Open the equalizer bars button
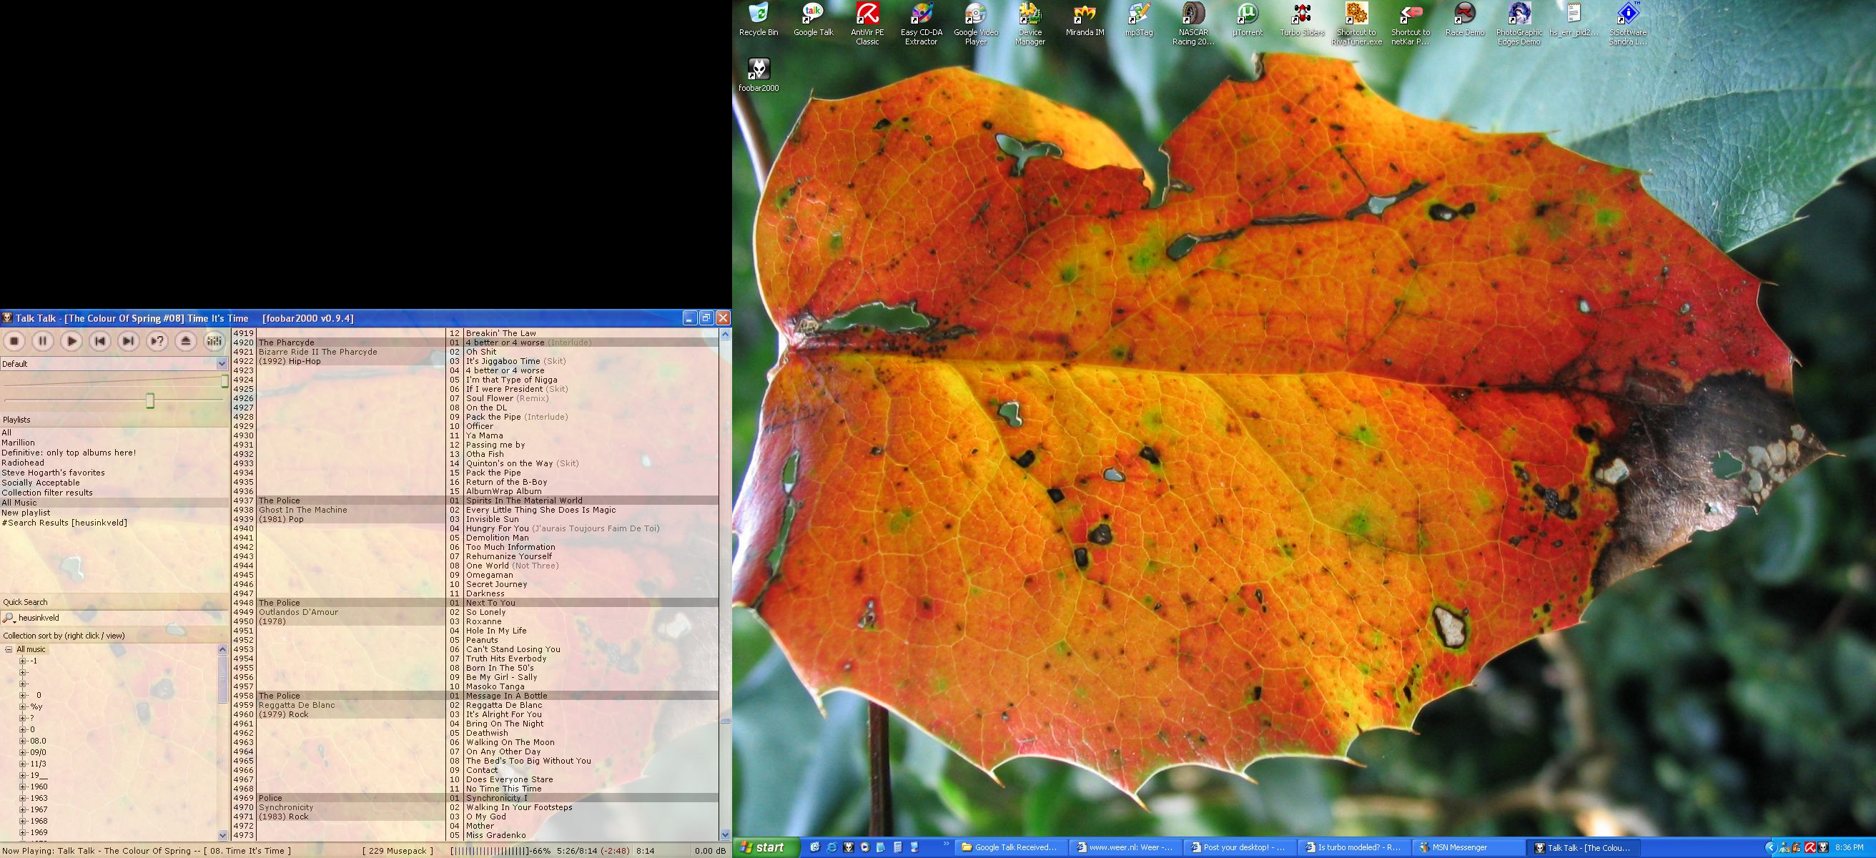 pos(214,341)
